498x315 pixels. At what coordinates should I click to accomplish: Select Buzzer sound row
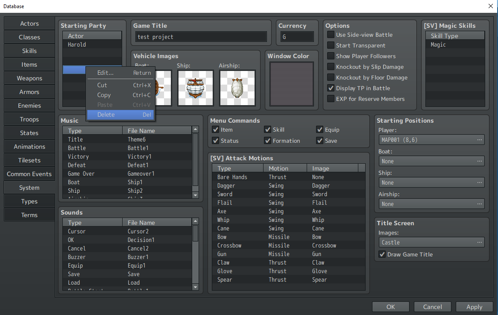[x=127, y=257]
